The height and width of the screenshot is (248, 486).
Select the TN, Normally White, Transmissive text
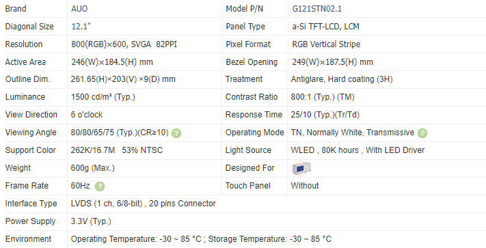[353, 133]
